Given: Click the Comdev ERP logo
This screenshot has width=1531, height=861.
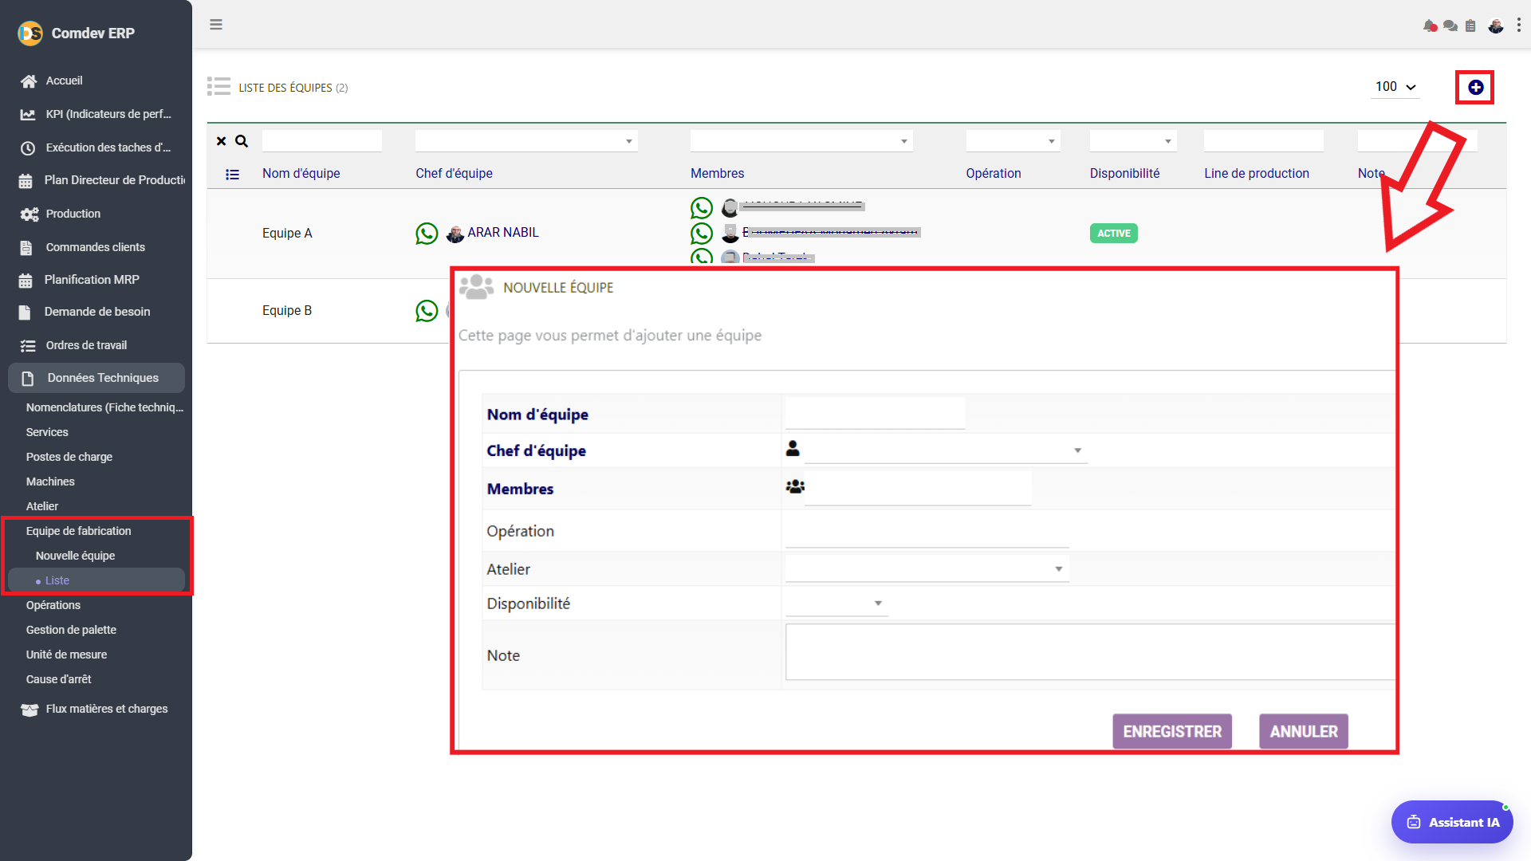Looking at the screenshot, I should tap(30, 33).
